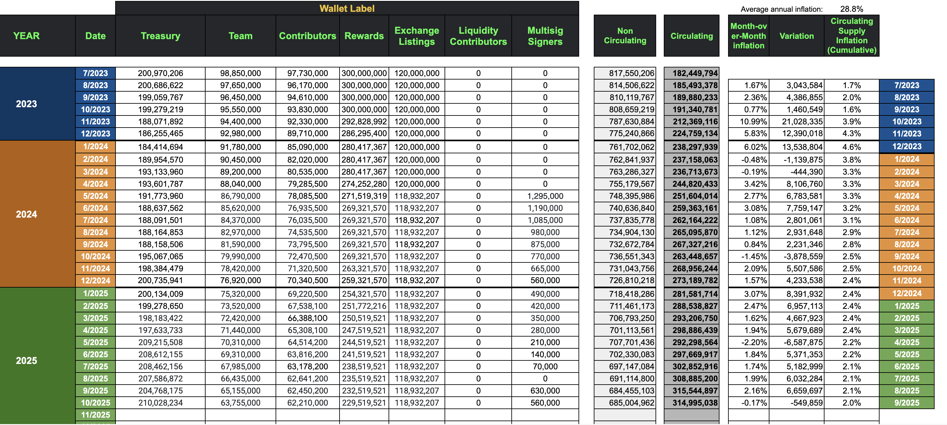Select the Team column header
Screen dimensions: 947x425
click(x=241, y=36)
